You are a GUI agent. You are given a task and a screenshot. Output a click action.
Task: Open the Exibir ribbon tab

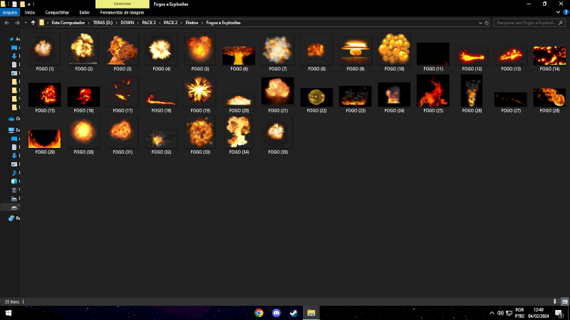click(84, 12)
